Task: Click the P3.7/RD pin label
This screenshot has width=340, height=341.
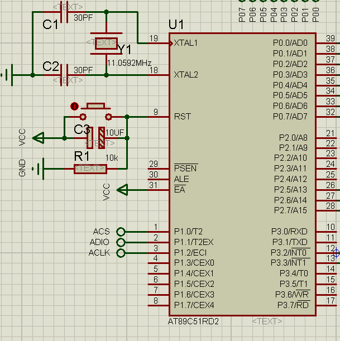Action: coord(293,305)
